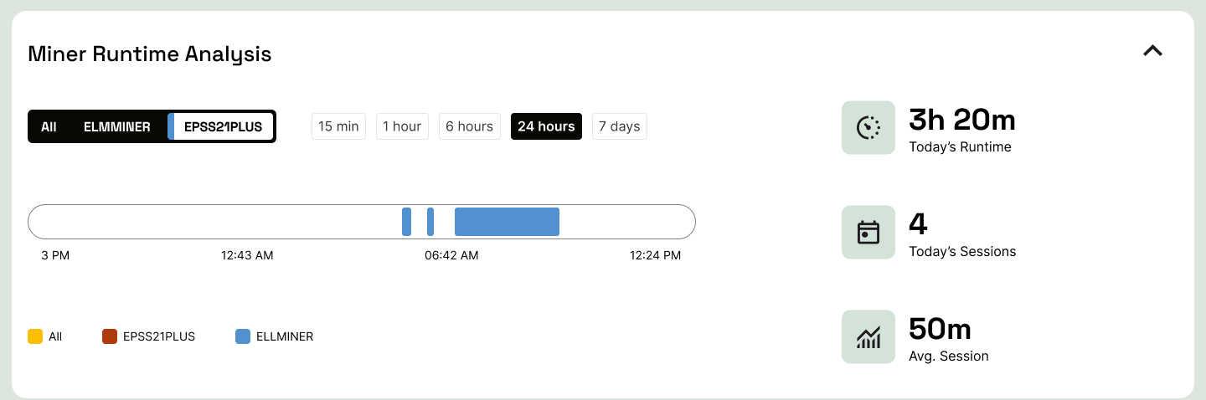Click the first narrow blue session bar
This screenshot has height=400, width=1206.
pos(406,222)
